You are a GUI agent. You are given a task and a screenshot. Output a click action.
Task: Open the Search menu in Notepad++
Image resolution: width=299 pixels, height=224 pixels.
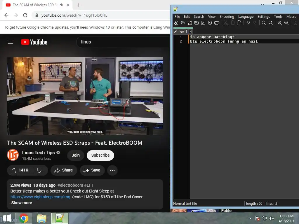[x=199, y=17]
